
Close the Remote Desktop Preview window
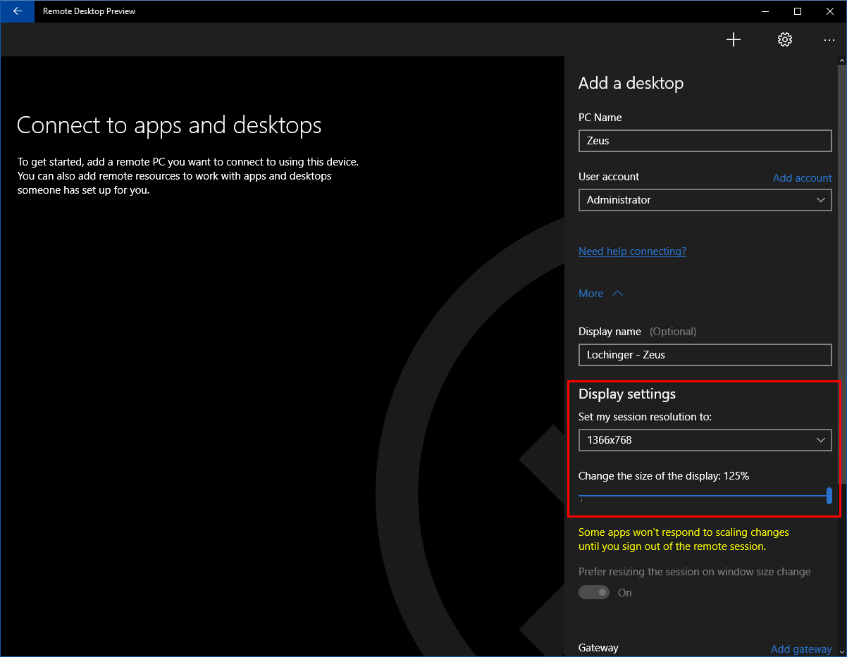click(830, 11)
